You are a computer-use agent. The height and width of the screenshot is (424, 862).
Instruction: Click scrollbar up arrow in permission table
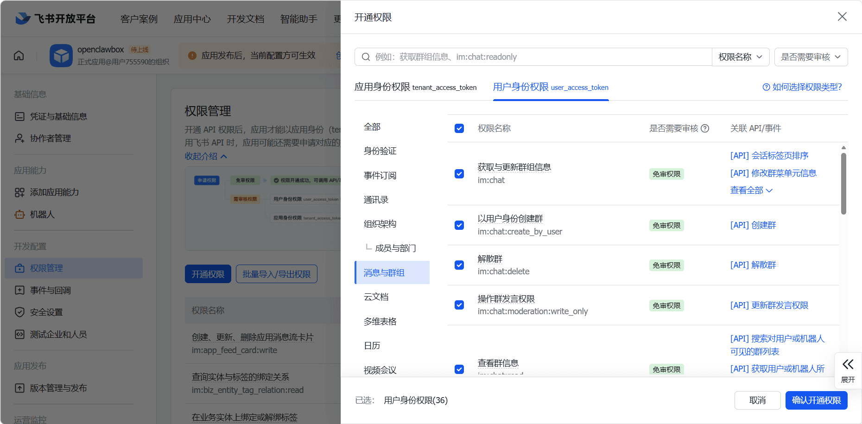pos(843,148)
